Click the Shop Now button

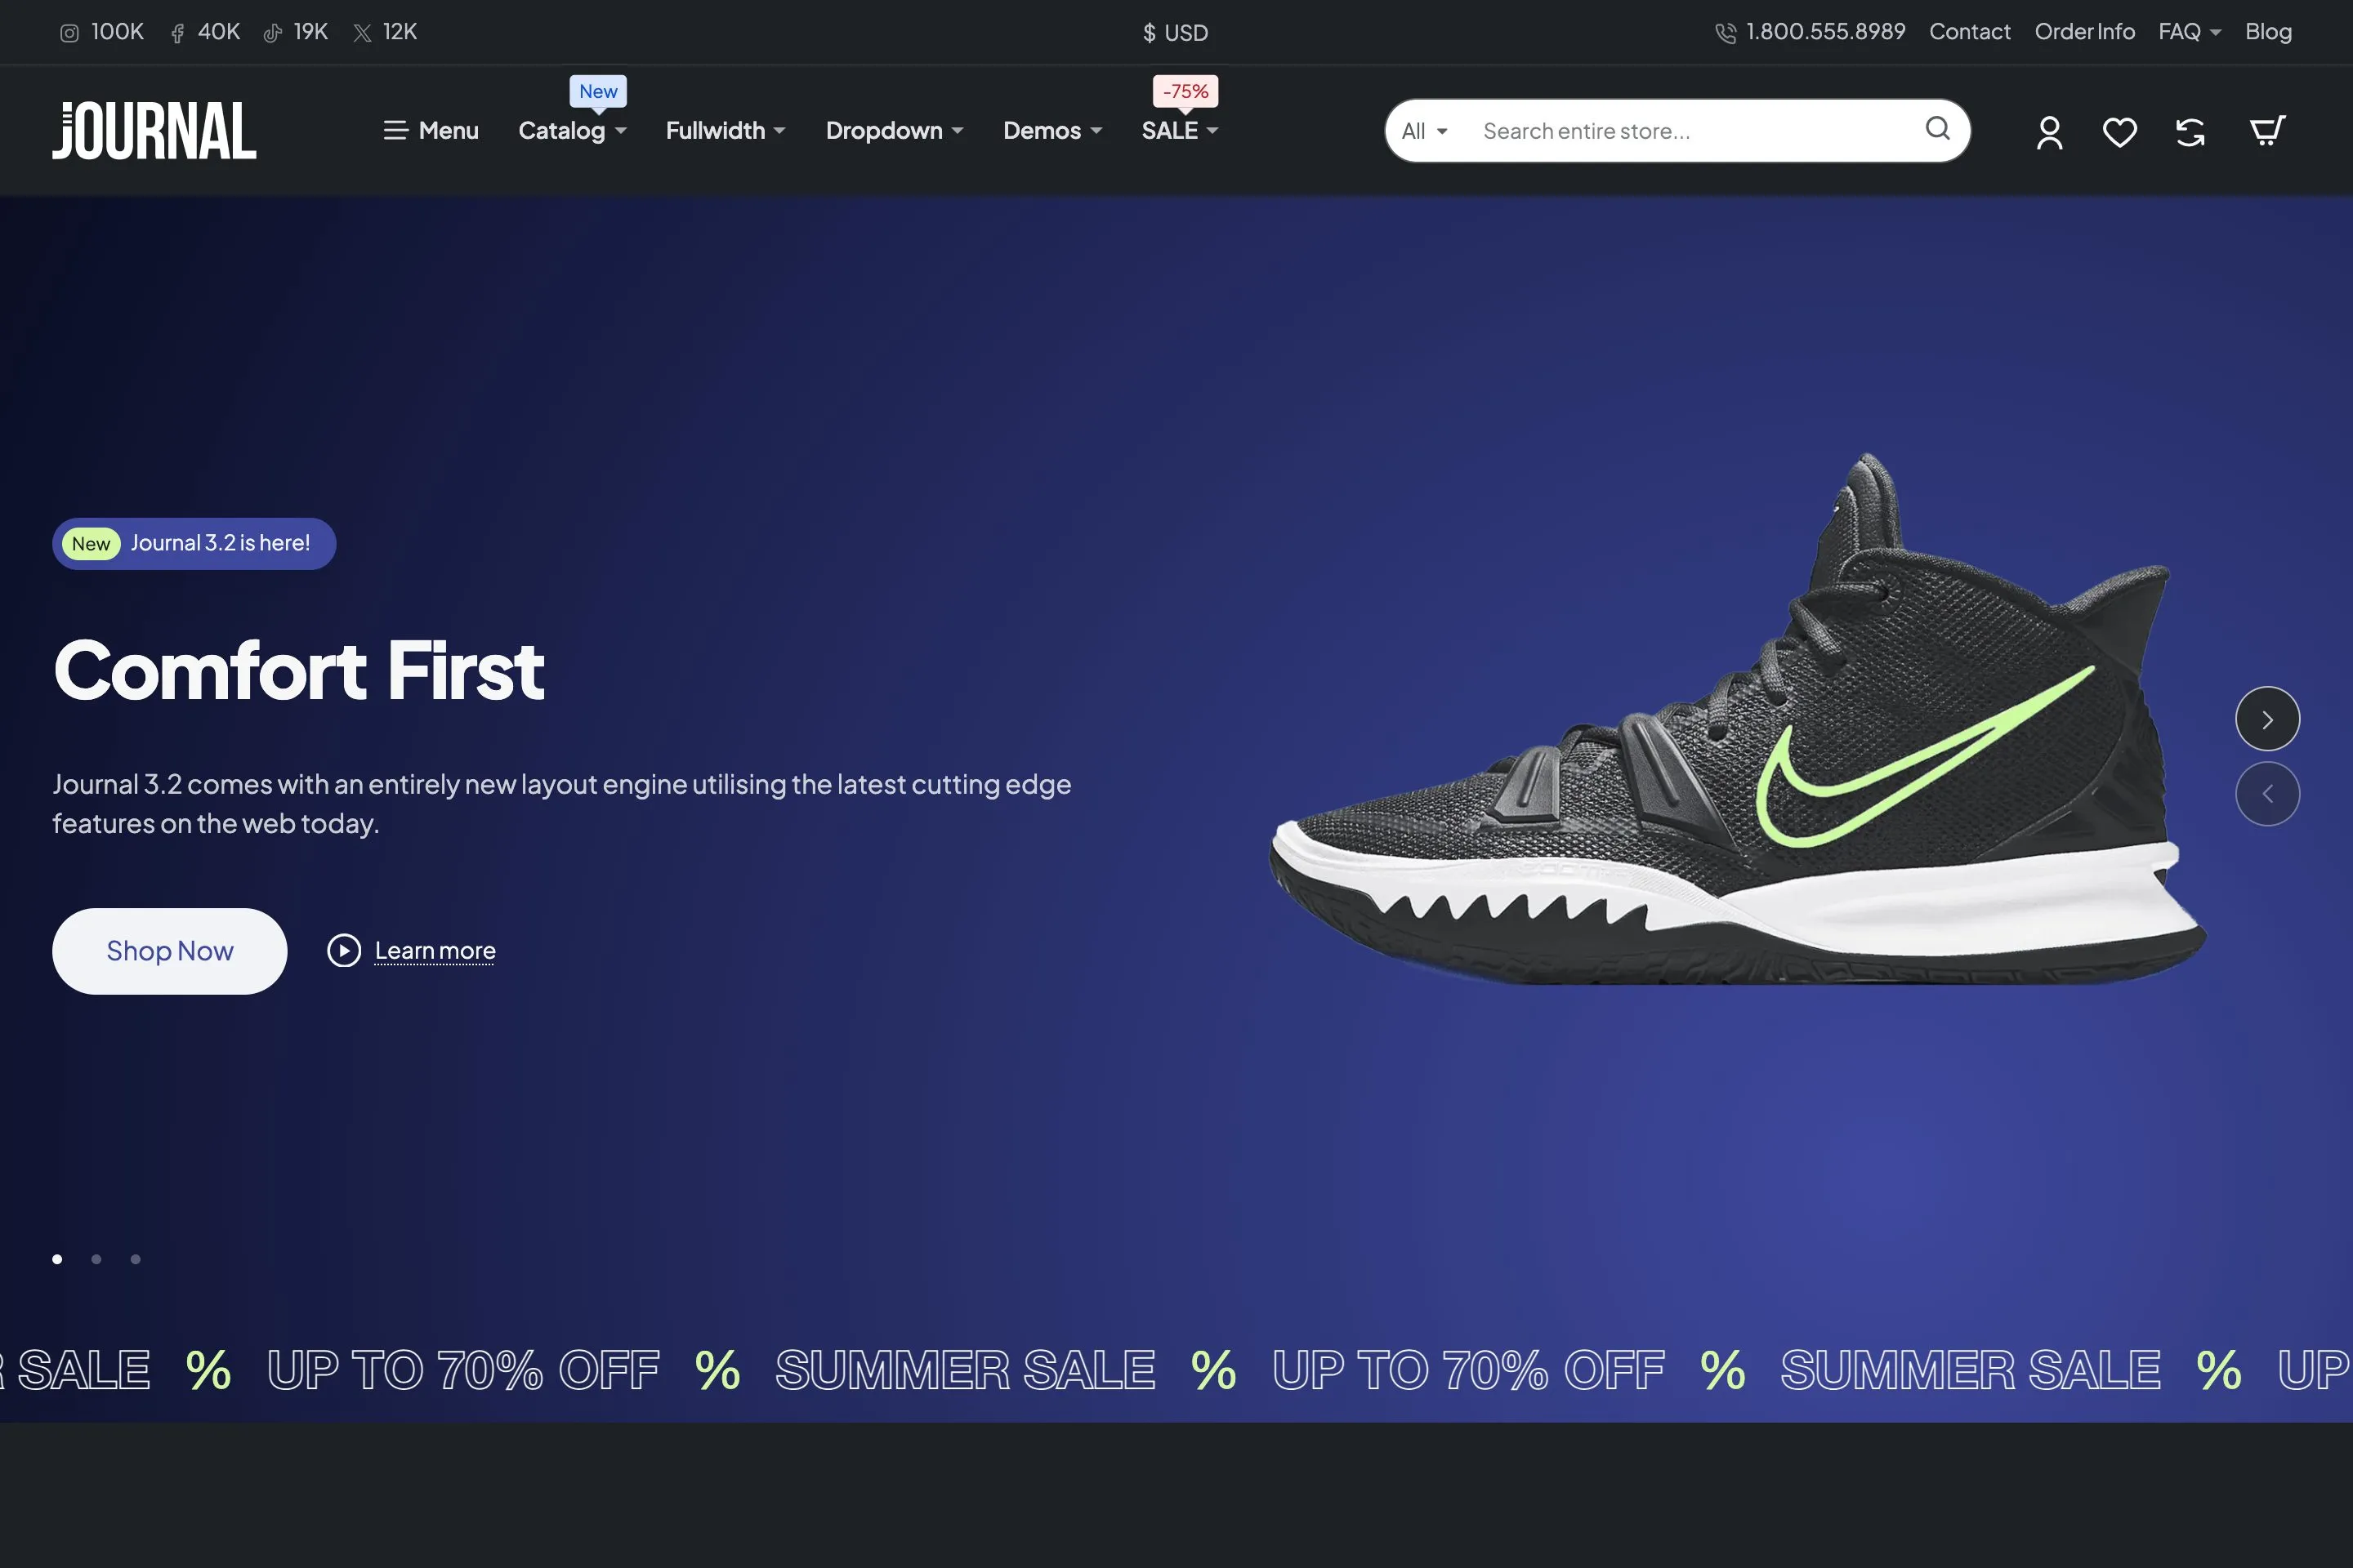coord(170,951)
